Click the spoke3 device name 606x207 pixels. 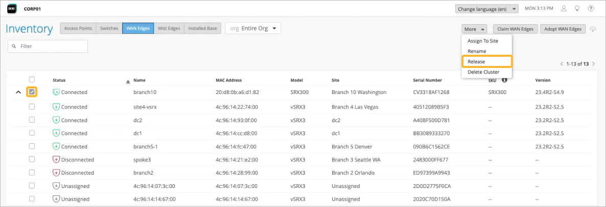pyautogui.click(x=142, y=159)
